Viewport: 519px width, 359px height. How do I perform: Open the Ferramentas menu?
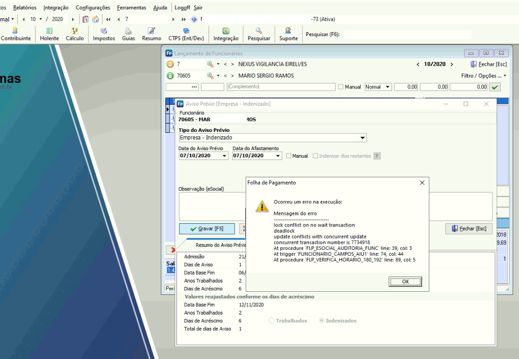[x=131, y=8]
